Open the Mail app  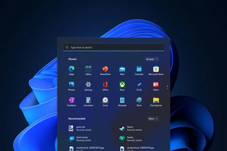[x=122, y=69]
